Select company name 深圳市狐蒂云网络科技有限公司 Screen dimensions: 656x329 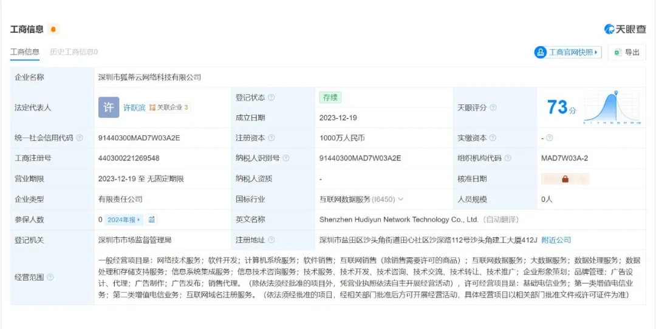tap(150, 77)
